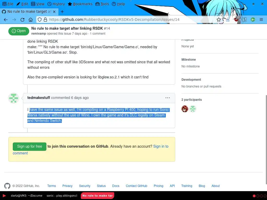Open the API footer link
Screen dimensions: 267x200
click(x=172, y=186)
